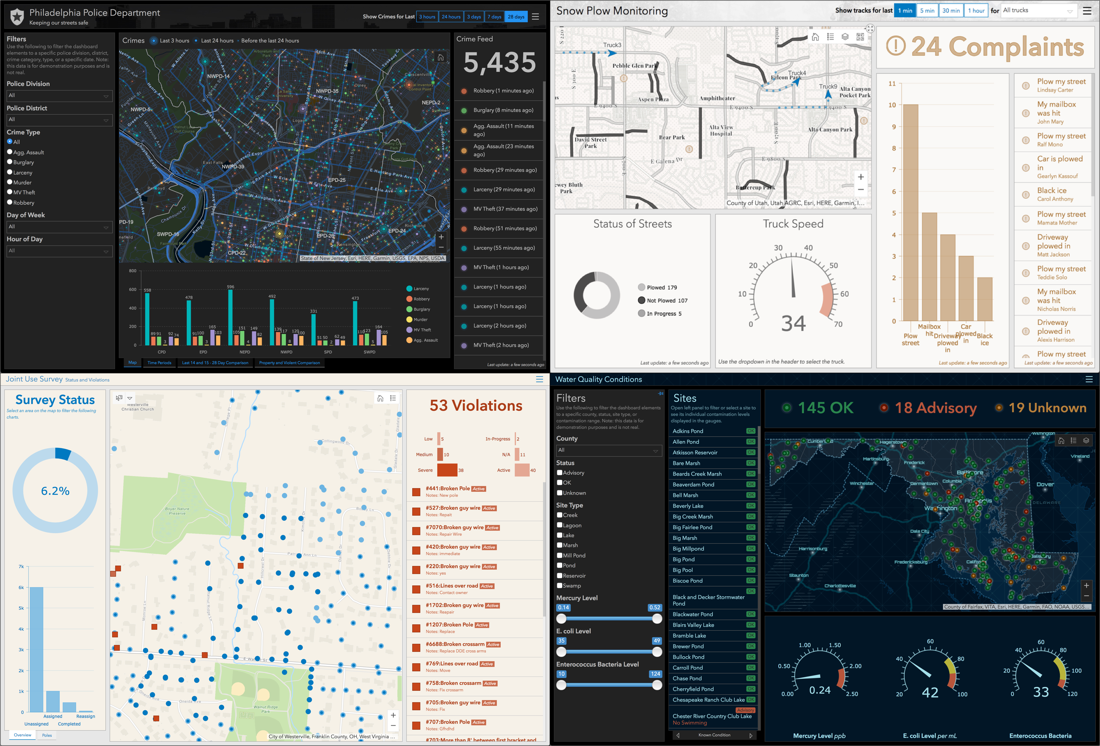Show crimes for last 7 days
Screen dimensions: 1100x746
494,16
